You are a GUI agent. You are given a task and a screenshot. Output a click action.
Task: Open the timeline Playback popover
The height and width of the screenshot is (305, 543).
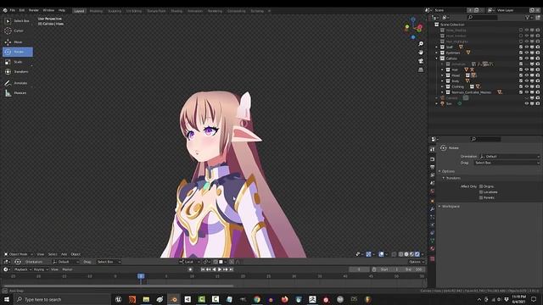[22, 269]
